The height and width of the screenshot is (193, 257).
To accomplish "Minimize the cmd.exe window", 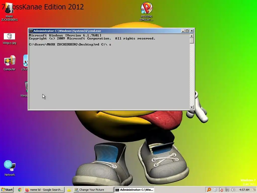I will pyautogui.click(x=183, y=31).
